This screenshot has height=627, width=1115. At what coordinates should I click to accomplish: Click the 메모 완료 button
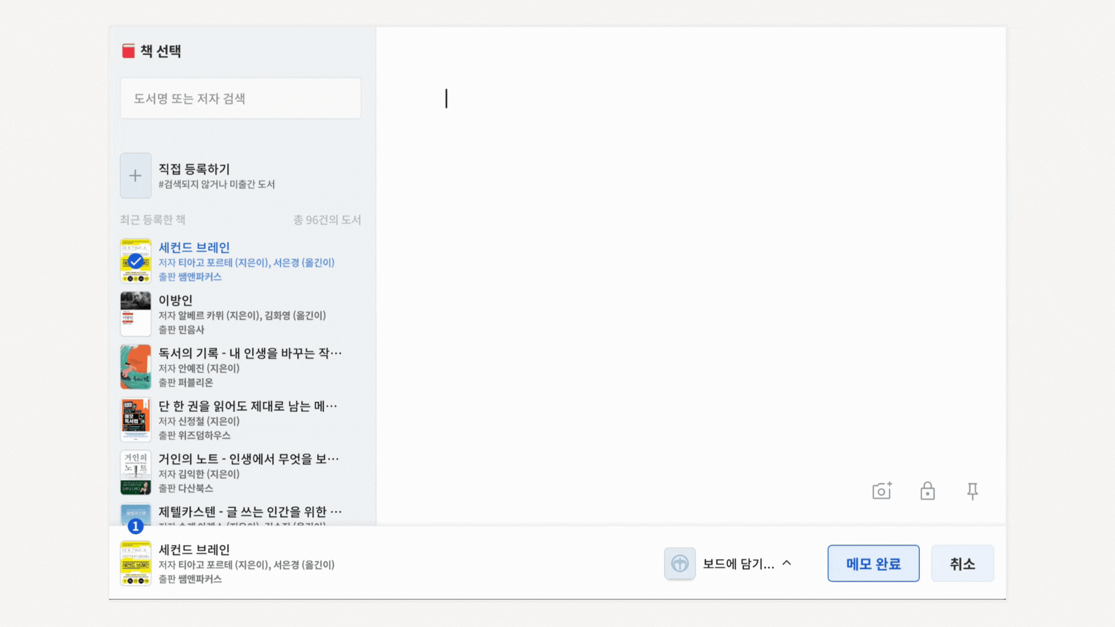873,563
